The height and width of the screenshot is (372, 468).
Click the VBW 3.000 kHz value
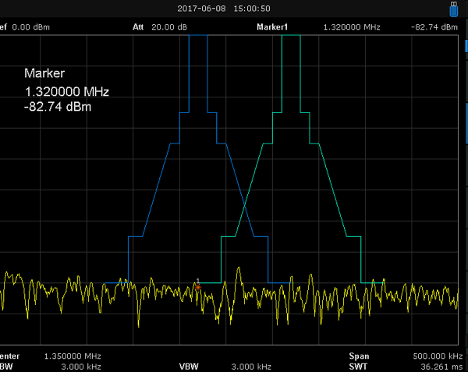coord(250,366)
